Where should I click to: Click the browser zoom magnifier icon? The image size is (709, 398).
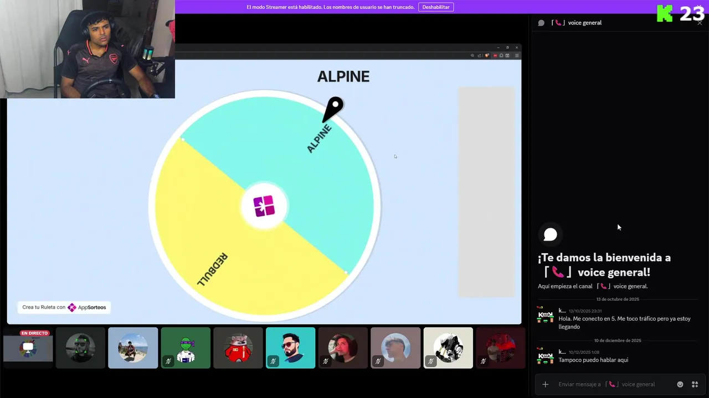(472, 55)
